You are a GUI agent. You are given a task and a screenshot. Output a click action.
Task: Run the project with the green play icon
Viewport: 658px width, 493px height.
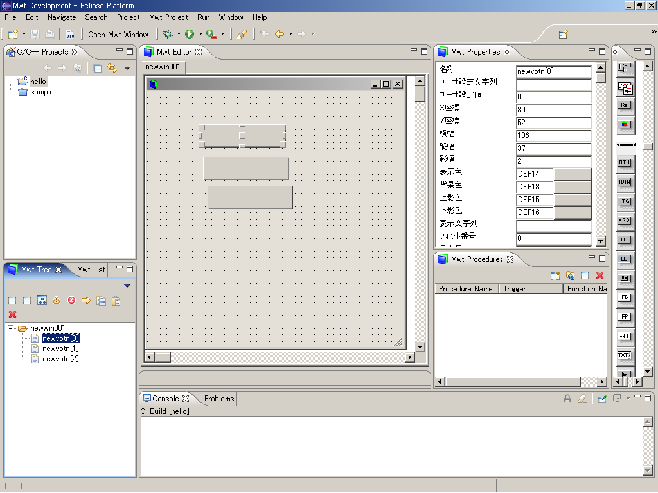click(190, 34)
